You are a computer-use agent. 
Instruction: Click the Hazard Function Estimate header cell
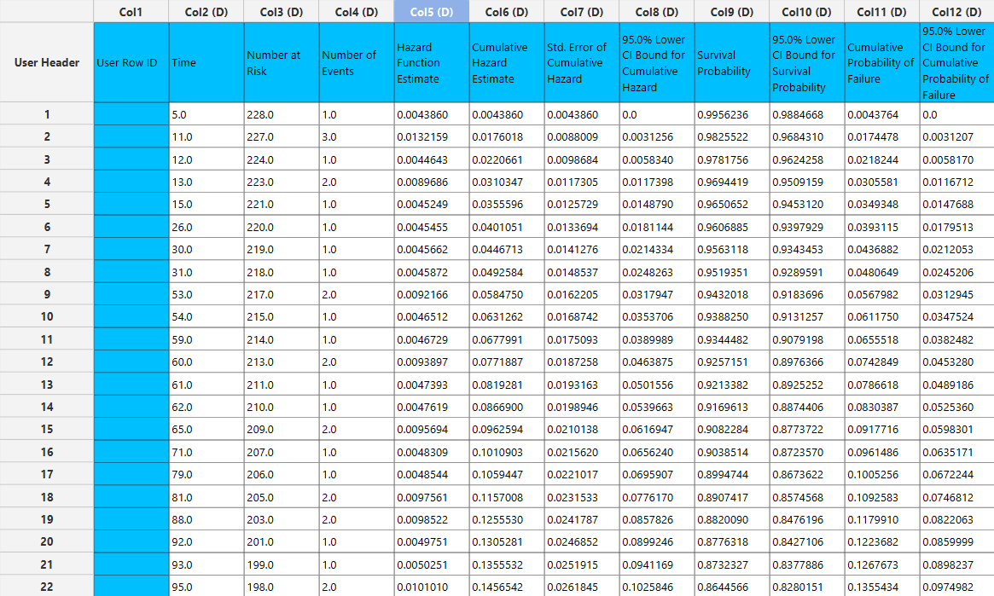click(432, 63)
